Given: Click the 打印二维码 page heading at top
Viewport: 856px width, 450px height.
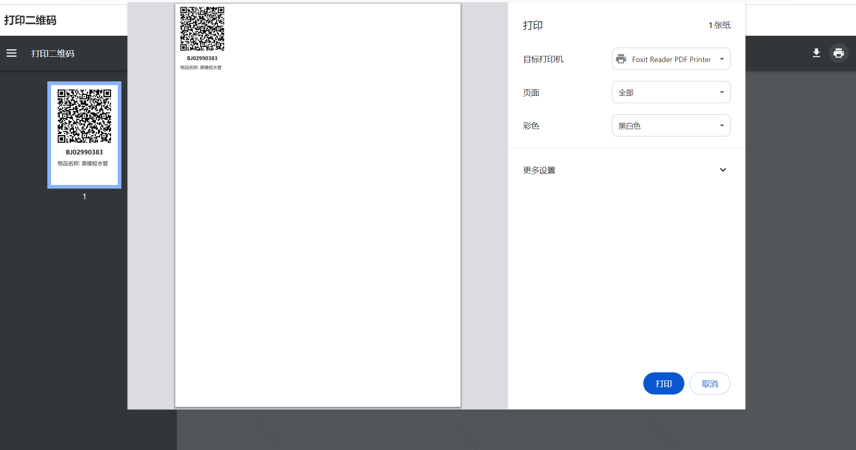Looking at the screenshot, I should (30, 20).
